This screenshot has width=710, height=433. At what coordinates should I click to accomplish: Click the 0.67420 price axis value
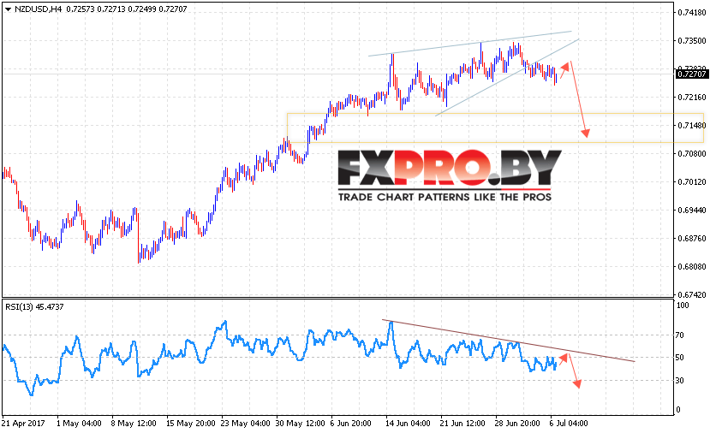(x=691, y=295)
